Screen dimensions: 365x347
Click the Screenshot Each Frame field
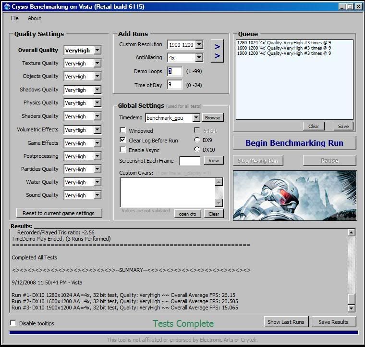coord(190,161)
